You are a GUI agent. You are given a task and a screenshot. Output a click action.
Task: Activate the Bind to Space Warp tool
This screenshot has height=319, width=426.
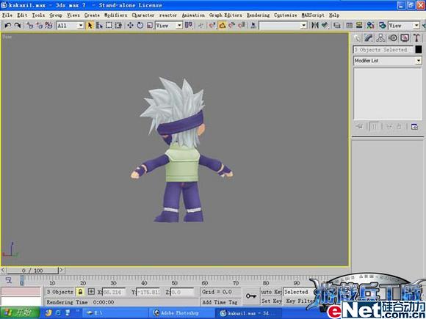tap(48, 26)
